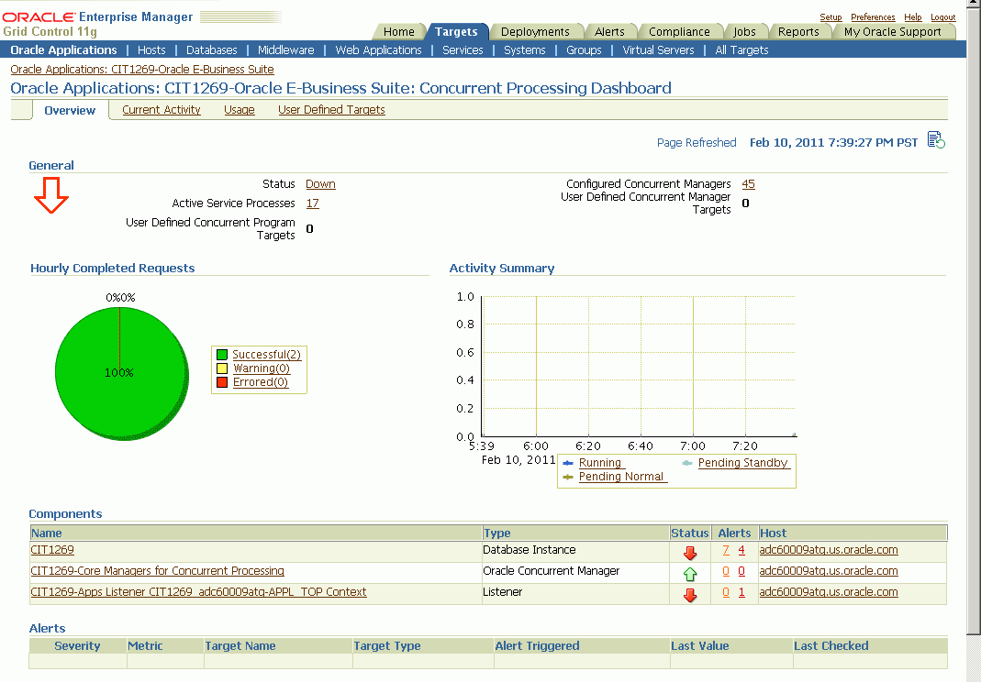
Task: Click the Pending Normal legend link
Action: coord(621,477)
